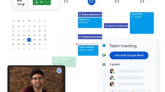Select date 9 in mini calendar

coord(34,31)
